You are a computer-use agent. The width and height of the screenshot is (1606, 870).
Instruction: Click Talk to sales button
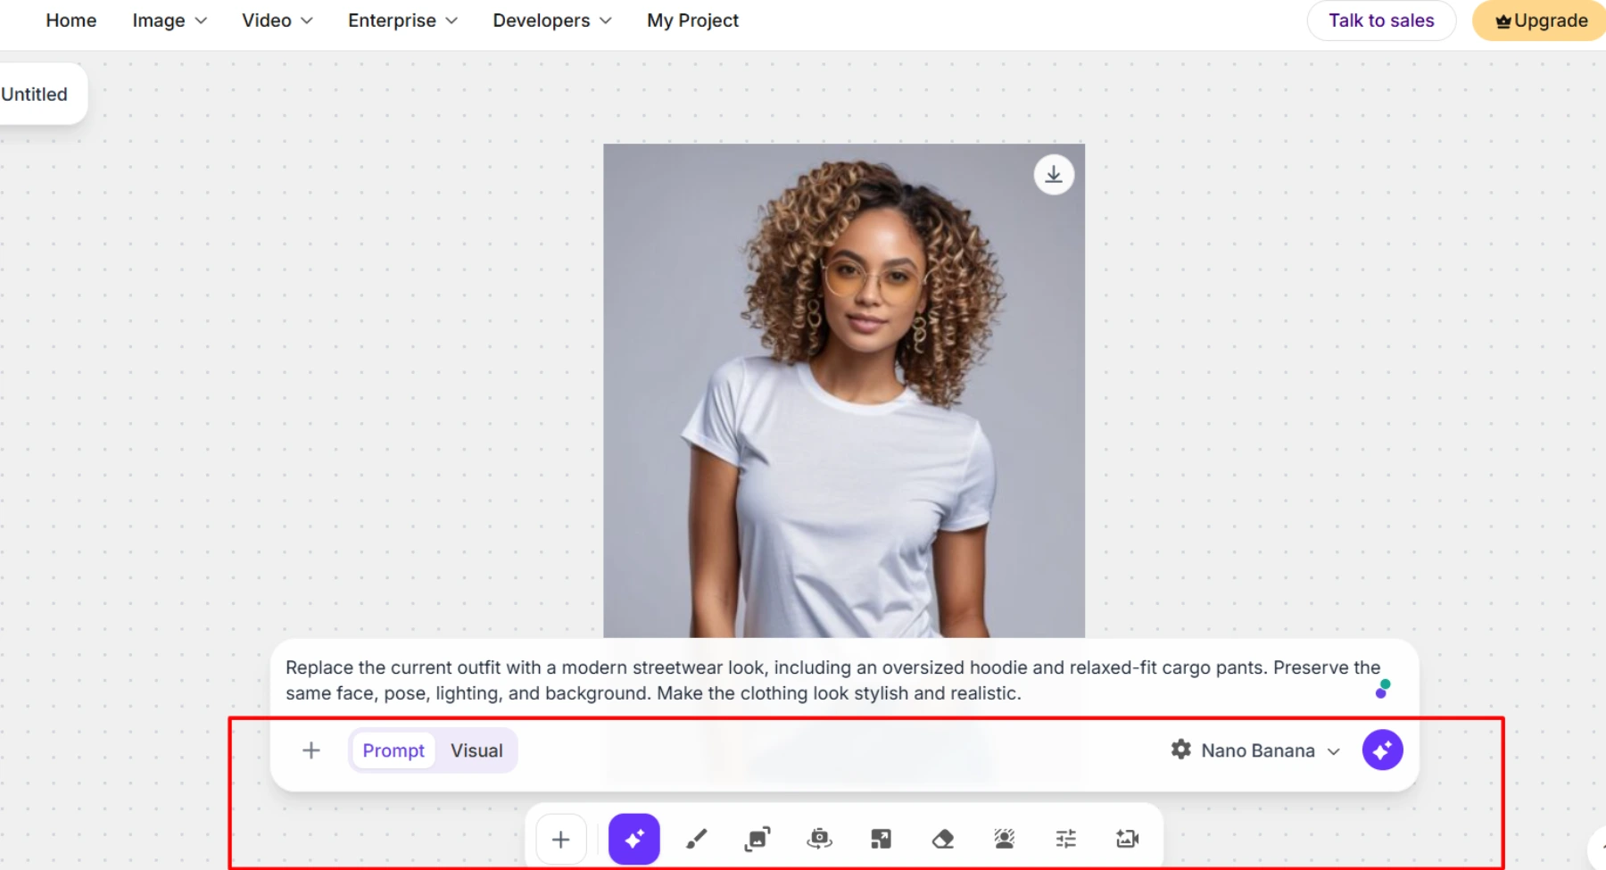pyautogui.click(x=1381, y=21)
